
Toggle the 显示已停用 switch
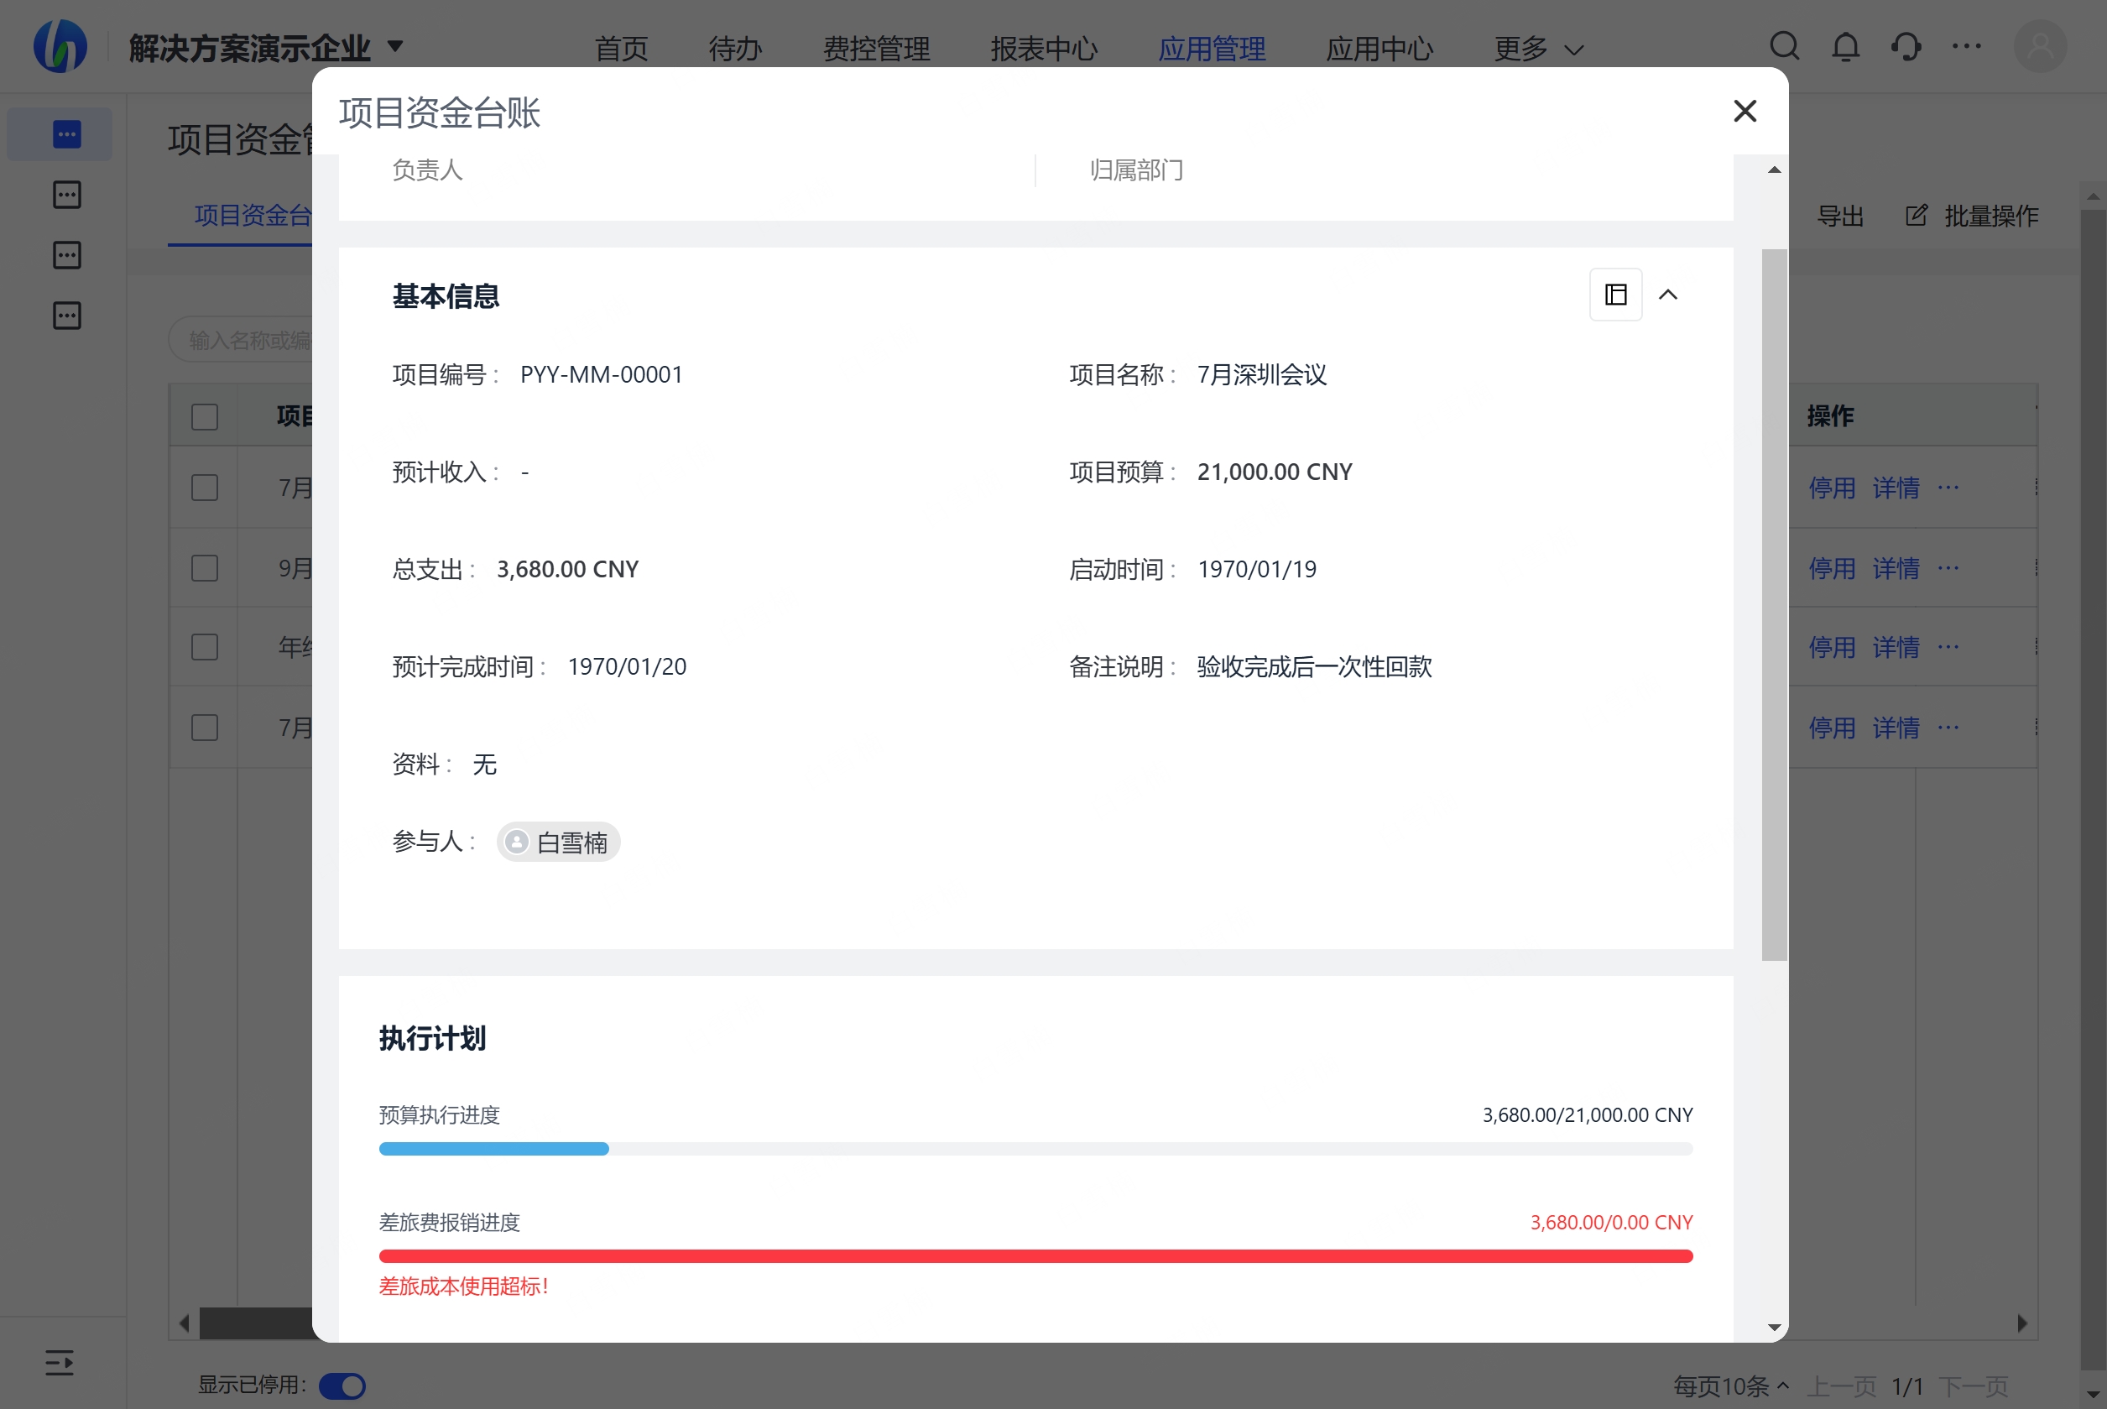(x=342, y=1386)
